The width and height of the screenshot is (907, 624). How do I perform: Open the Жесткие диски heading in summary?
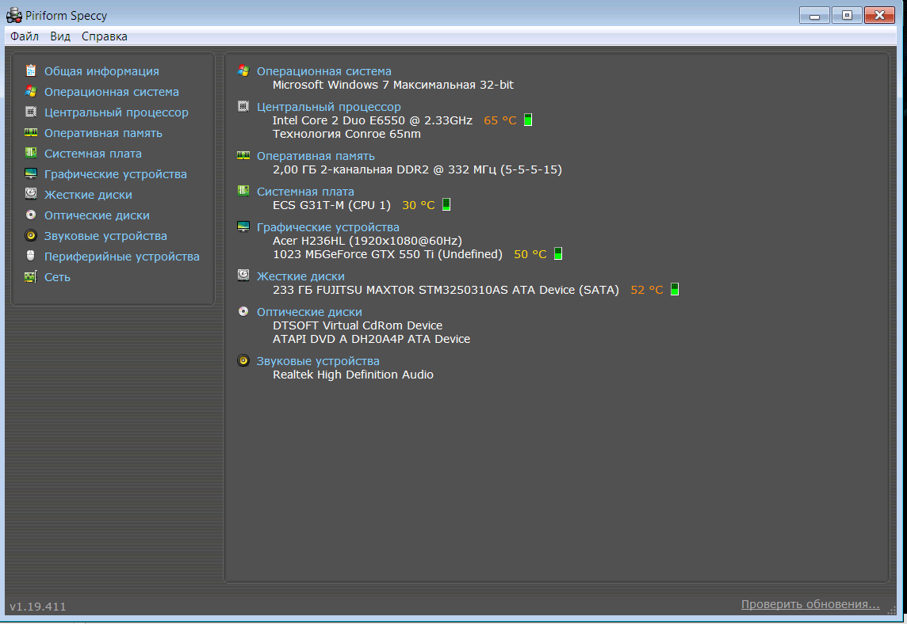pos(300,276)
